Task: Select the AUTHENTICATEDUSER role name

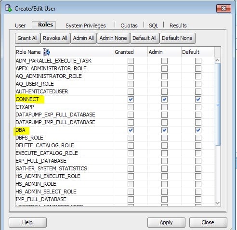Action: 42,91
